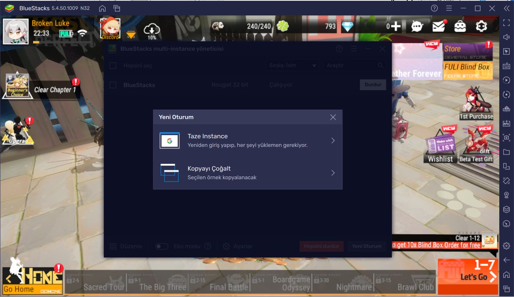Tap the Let's Go 1-7 button
Viewport: 514px width, 297px height.
[x=468, y=277]
